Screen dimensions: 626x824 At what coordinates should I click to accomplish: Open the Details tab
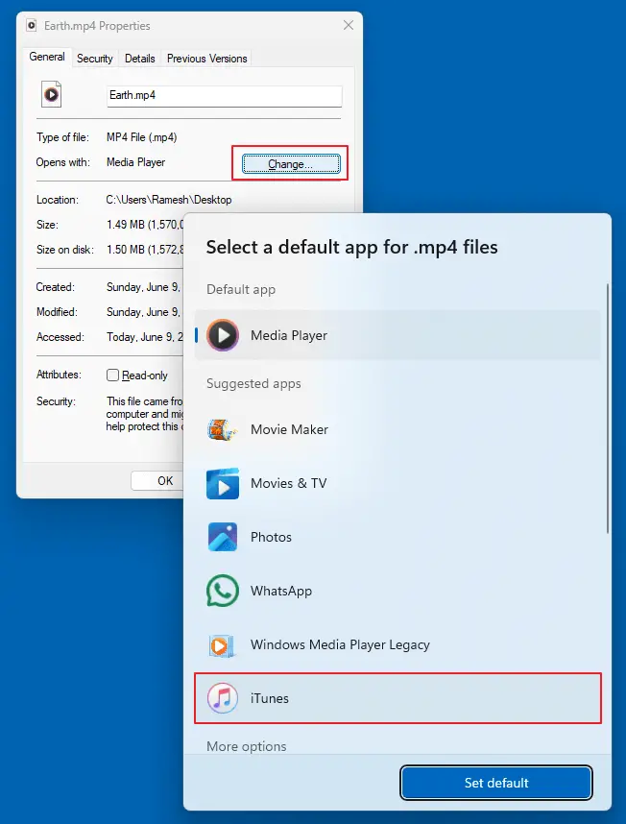(139, 59)
